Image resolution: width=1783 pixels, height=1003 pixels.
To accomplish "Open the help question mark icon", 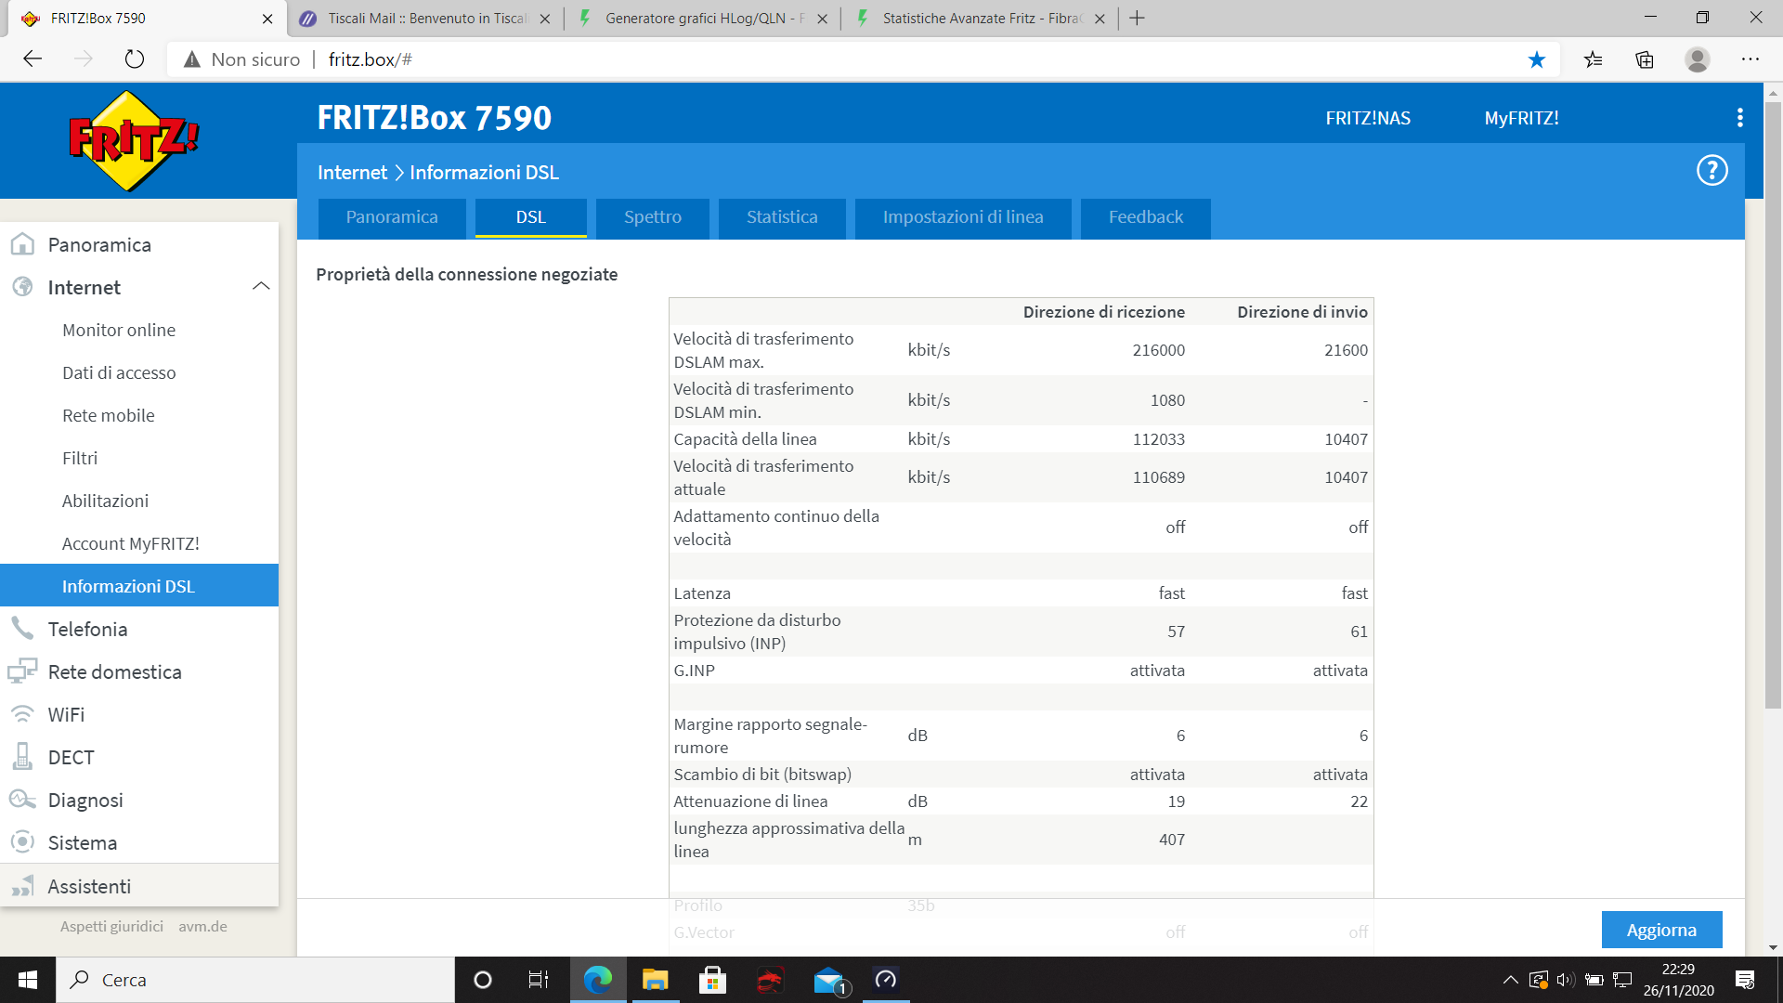I will pyautogui.click(x=1711, y=171).
